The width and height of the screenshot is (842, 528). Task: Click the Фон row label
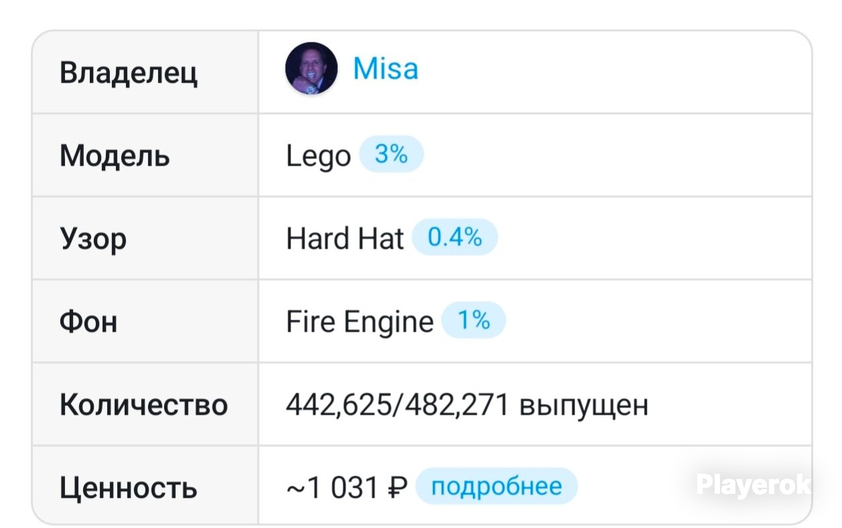click(x=88, y=322)
